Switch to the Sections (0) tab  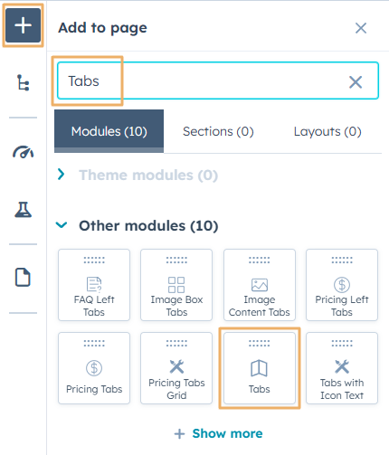(218, 131)
